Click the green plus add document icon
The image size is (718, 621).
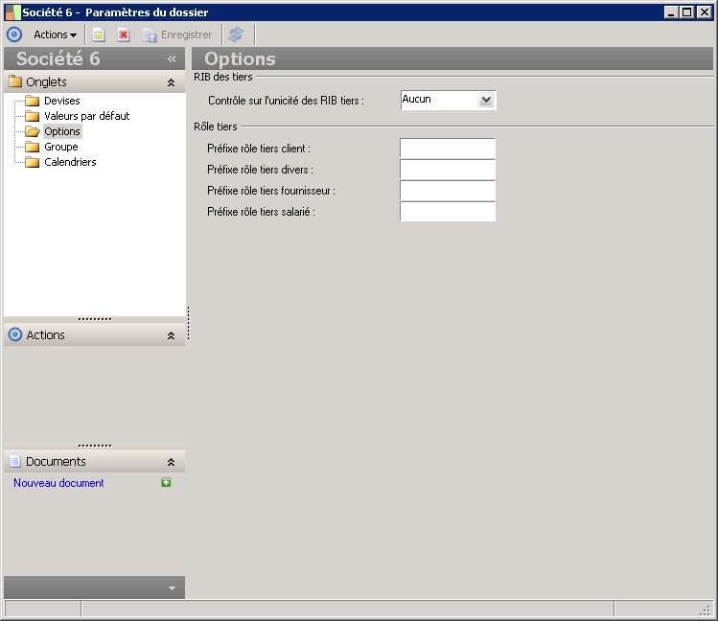coord(166,482)
